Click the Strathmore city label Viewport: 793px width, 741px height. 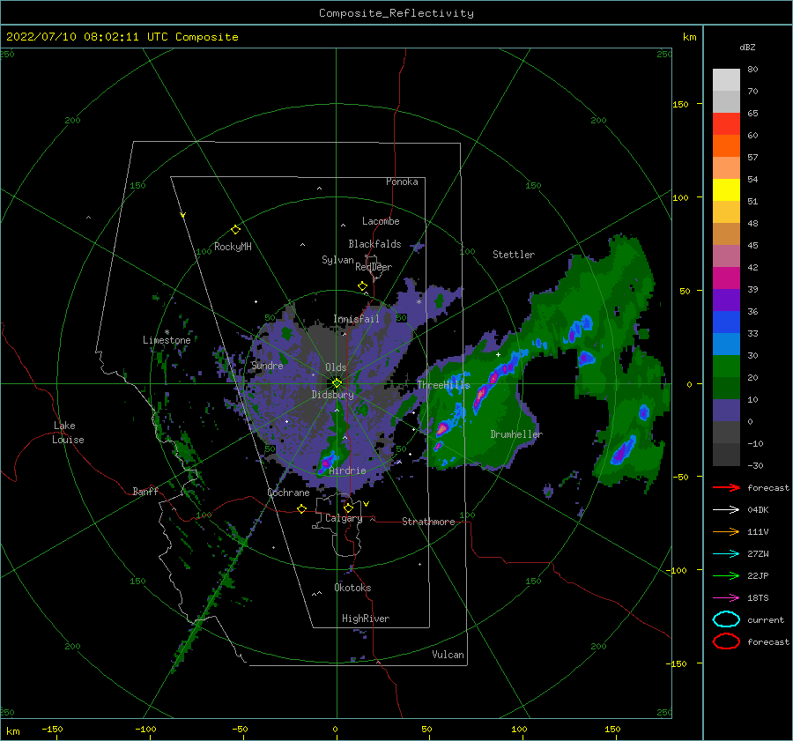428,522
